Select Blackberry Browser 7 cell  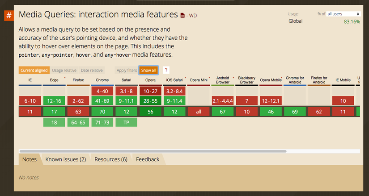point(246,101)
